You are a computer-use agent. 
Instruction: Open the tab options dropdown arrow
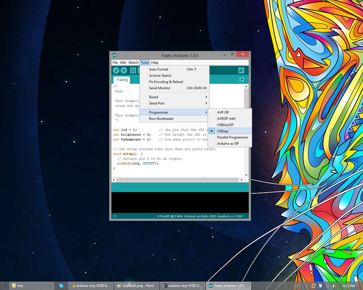[242, 80]
